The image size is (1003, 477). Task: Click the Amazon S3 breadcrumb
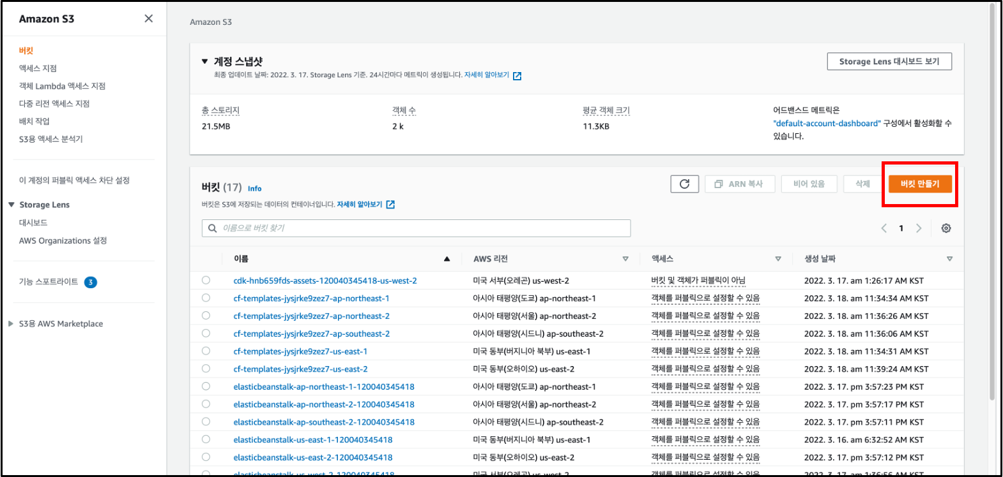(x=211, y=22)
